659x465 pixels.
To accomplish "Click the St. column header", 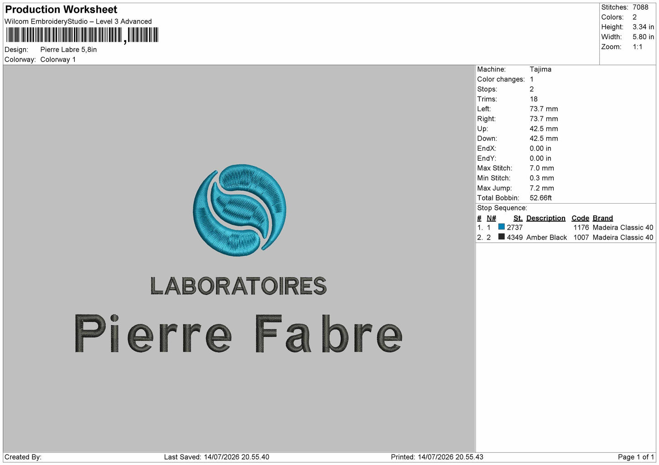I will 518,218.
